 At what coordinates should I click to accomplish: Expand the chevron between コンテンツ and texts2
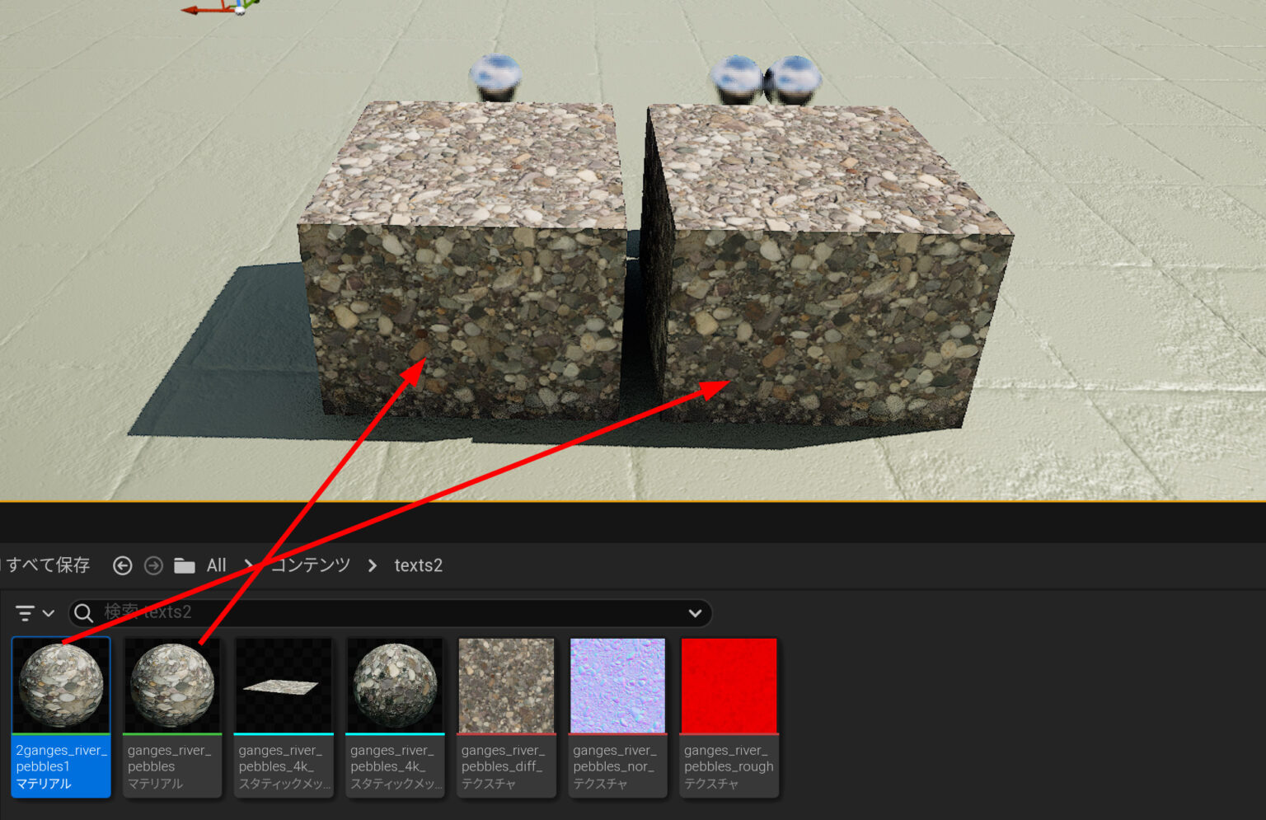[373, 565]
